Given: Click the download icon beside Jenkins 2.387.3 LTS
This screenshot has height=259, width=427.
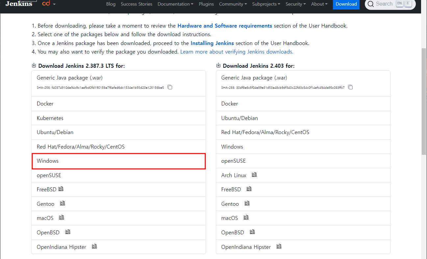Looking at the screenshot, I should pos(34,66).
